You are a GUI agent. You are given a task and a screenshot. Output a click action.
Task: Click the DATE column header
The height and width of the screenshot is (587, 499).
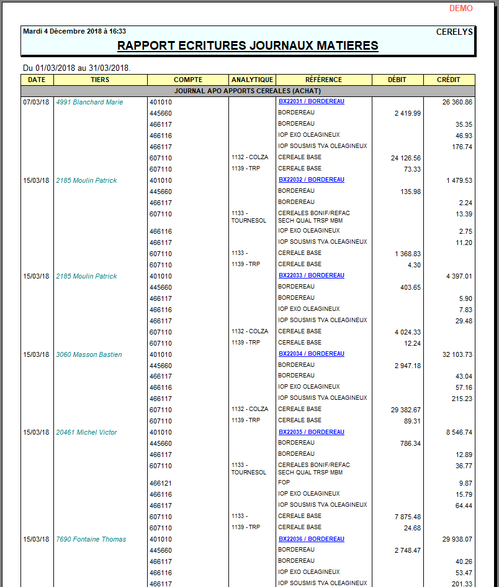(x=37, y=80)
